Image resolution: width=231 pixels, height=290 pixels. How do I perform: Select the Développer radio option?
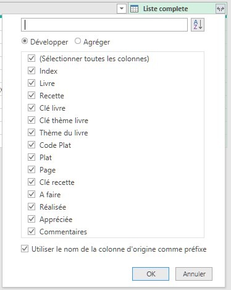pyautogui.click(x=25, y=41)
